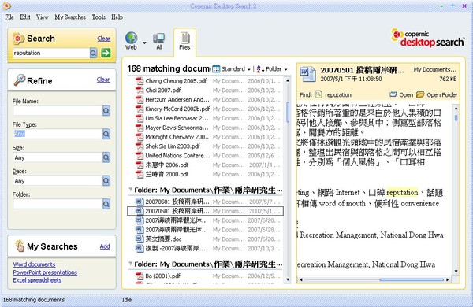
Task: Select the 複製 -2007海峽兩岸 document result
Action: click(205, 248)
